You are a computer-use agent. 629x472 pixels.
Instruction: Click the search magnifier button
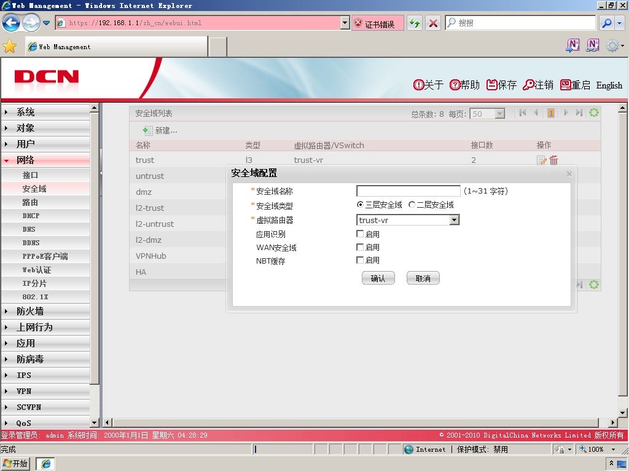[x=607, y=23]
